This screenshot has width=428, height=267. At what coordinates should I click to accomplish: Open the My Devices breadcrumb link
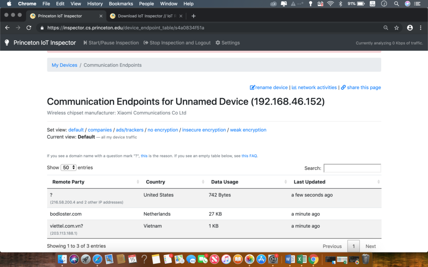[65, 65]
